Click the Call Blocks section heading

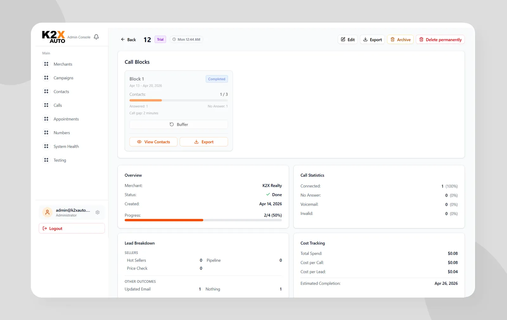coord(137,62)
